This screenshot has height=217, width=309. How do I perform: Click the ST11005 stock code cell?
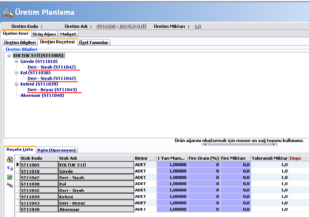[x=39, y=165]
